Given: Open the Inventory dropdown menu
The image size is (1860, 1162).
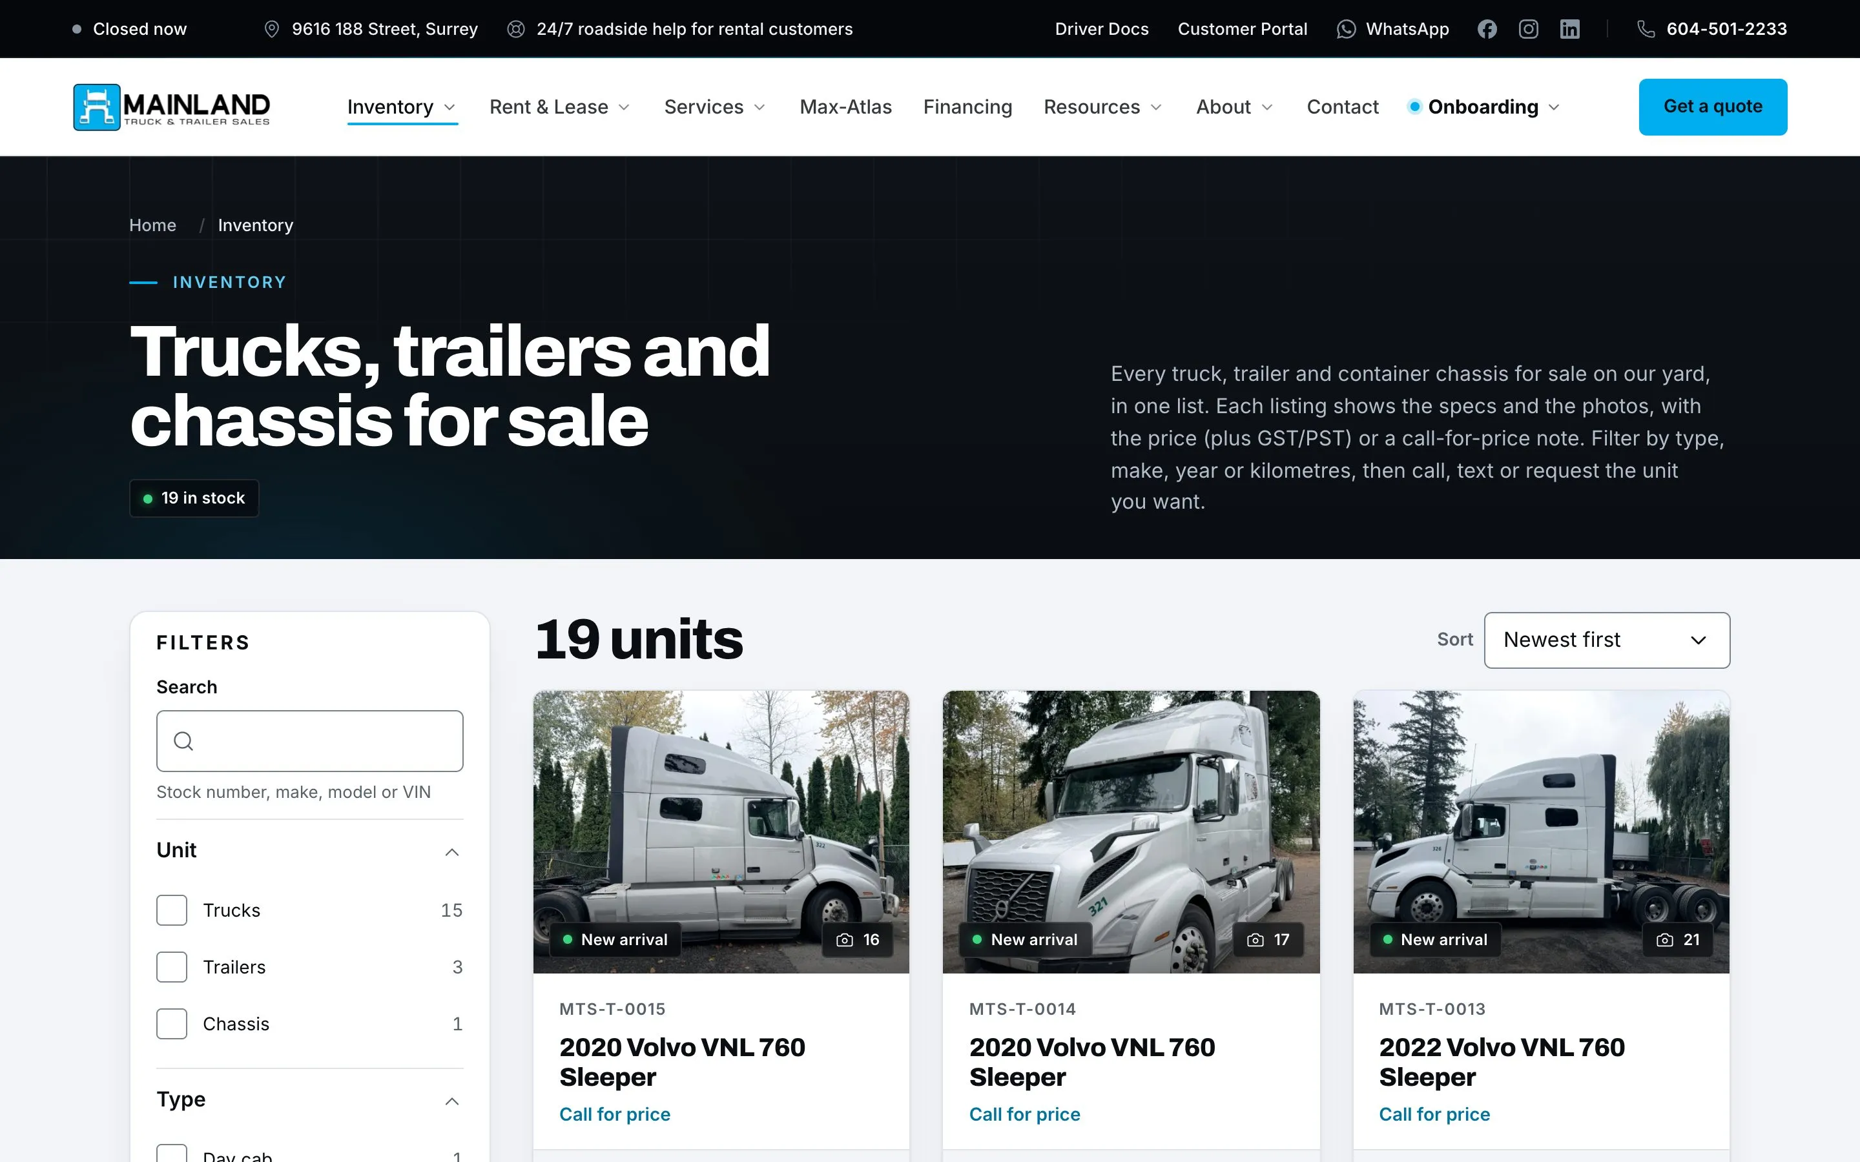Looking at the screenshot, I should 402,107.
